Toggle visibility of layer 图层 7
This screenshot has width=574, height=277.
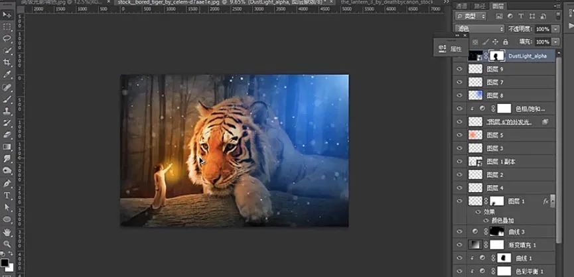tap(459, 82)
